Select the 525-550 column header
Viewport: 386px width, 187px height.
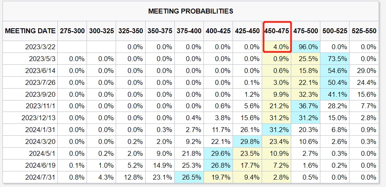tap(363, 31)
